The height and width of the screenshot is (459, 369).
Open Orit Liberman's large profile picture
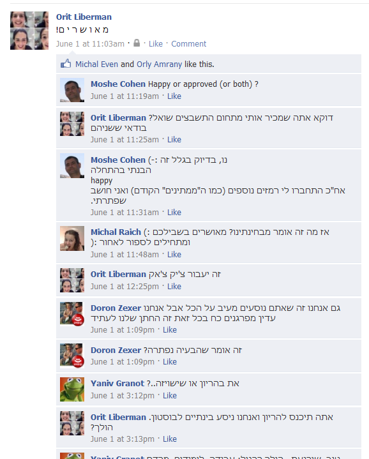tap(29, 31)
